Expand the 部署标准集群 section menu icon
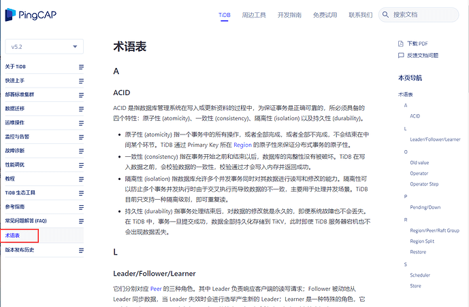The width and height of the screenshot is (469, 307). click(81, 95)
